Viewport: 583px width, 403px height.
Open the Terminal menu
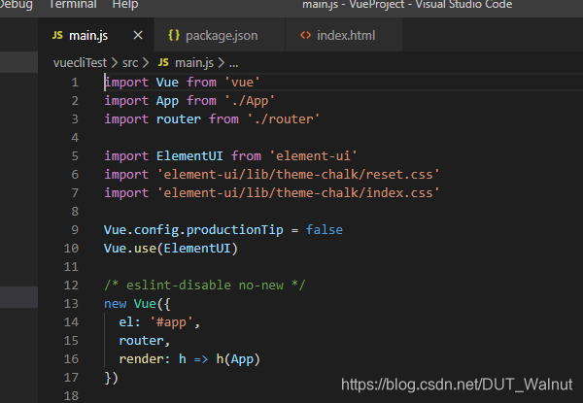click(x=73, y=5)
